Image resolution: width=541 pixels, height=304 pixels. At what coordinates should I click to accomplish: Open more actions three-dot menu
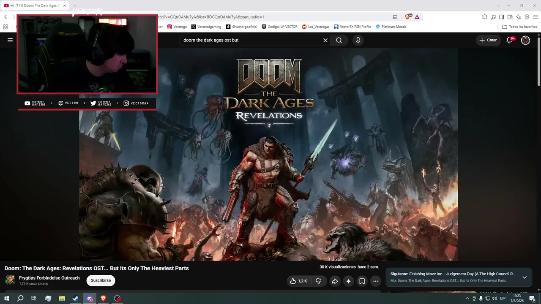pyautogui.click(x=375, y=281)
